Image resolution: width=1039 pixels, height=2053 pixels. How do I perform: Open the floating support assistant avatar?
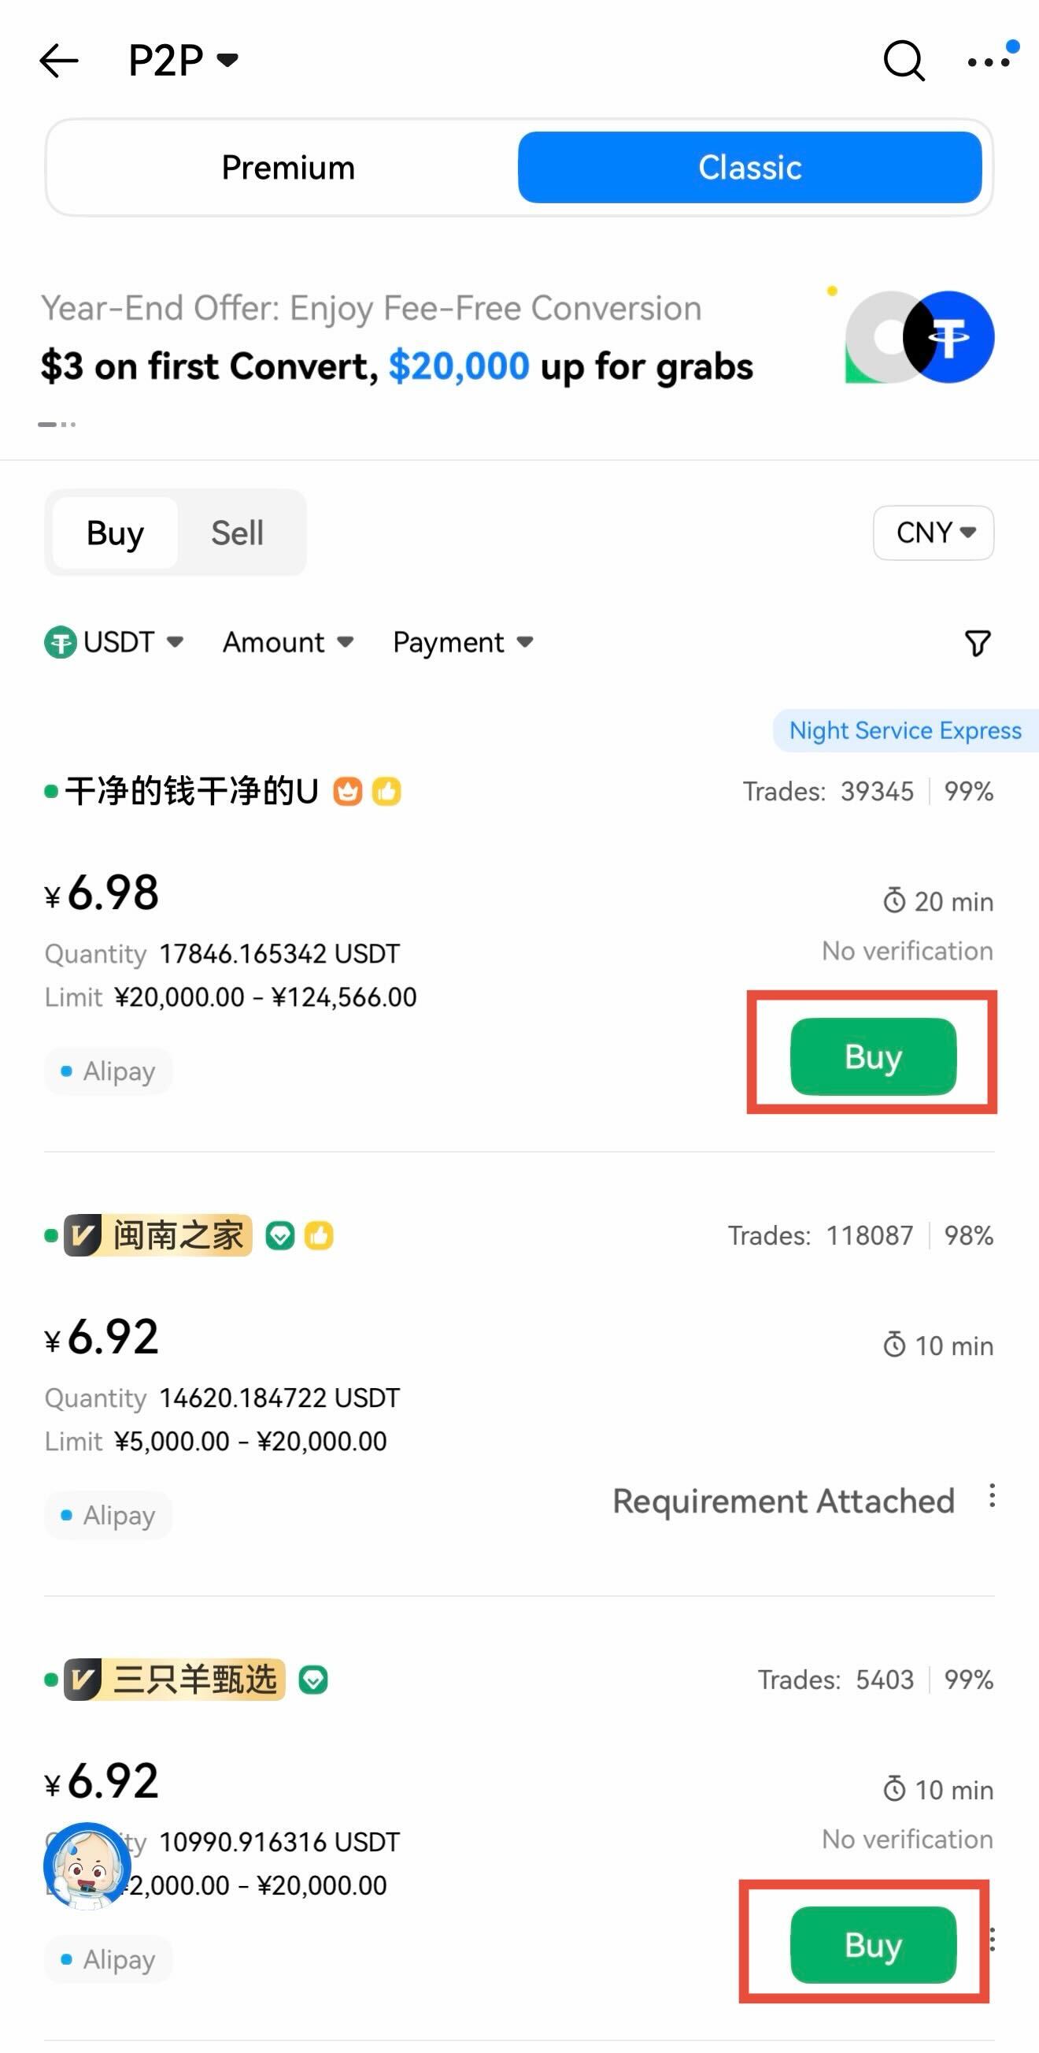pos(87,1866)
